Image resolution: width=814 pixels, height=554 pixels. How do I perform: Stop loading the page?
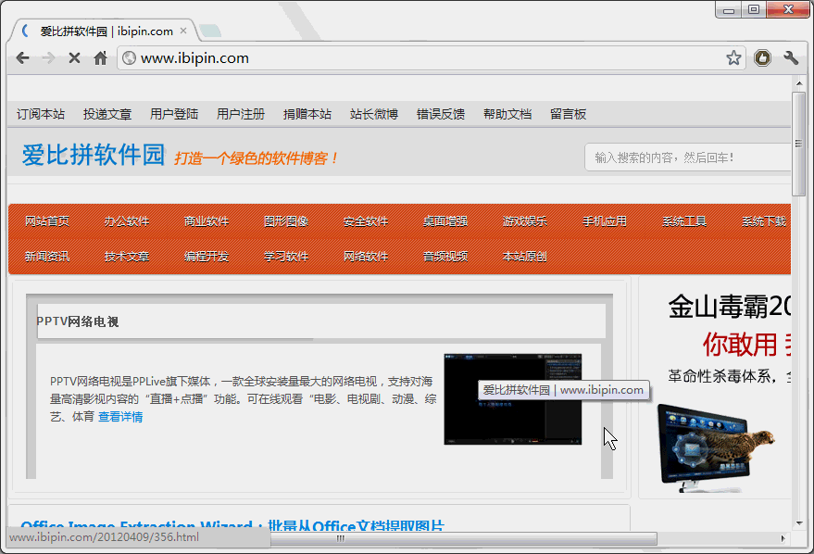point(74,57)
